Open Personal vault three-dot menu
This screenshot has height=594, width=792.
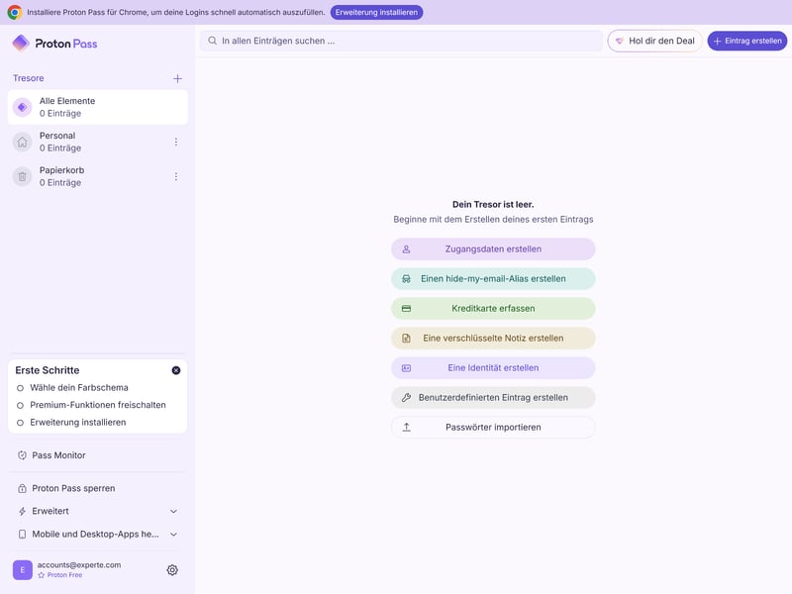pos(176,142)
